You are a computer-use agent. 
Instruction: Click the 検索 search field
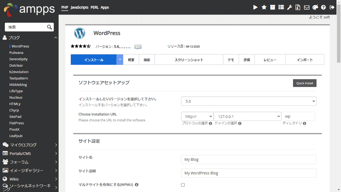point(26,27)
